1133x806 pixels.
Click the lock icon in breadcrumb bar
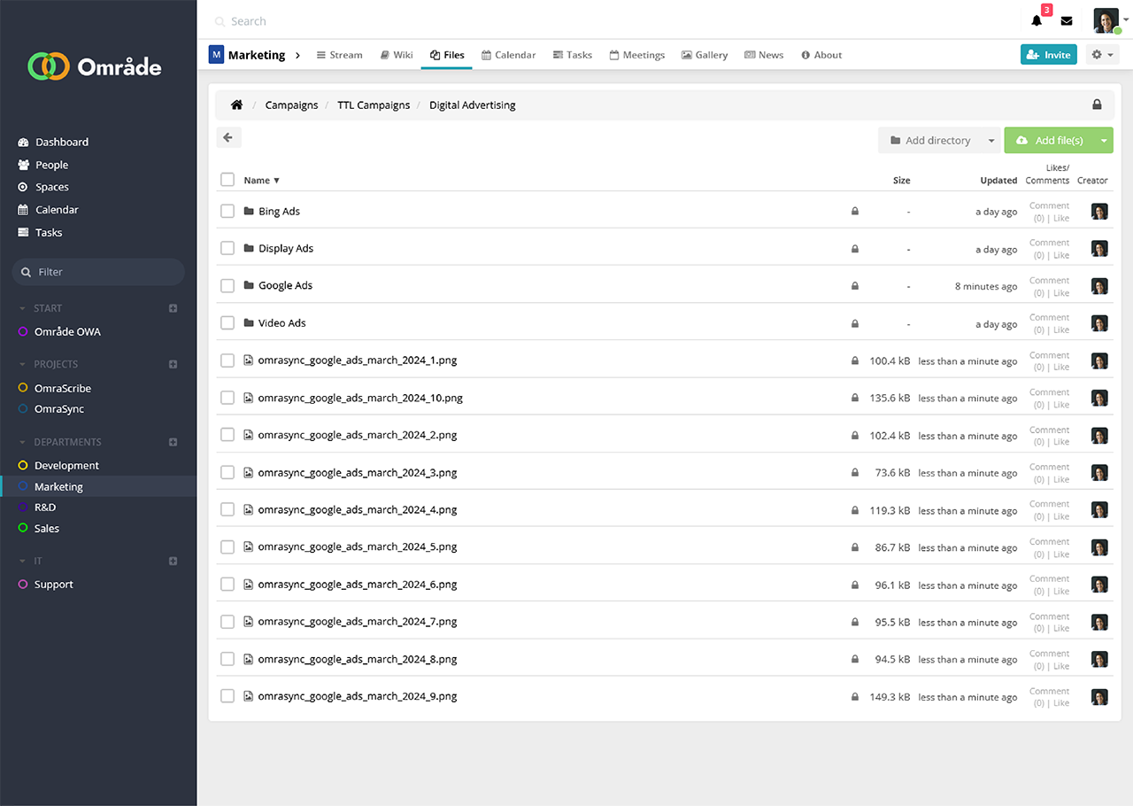[x=1097, y=105]
